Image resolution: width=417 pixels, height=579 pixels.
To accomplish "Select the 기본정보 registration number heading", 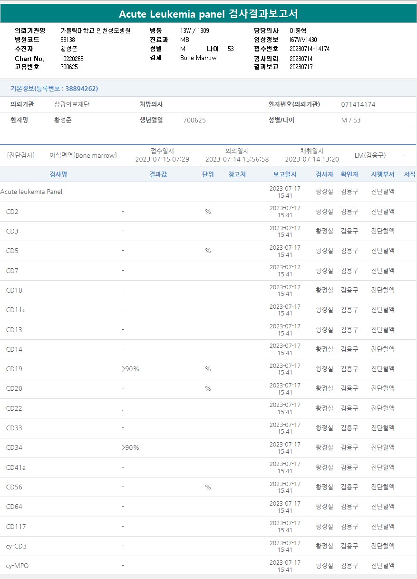I will pos(54,89).
